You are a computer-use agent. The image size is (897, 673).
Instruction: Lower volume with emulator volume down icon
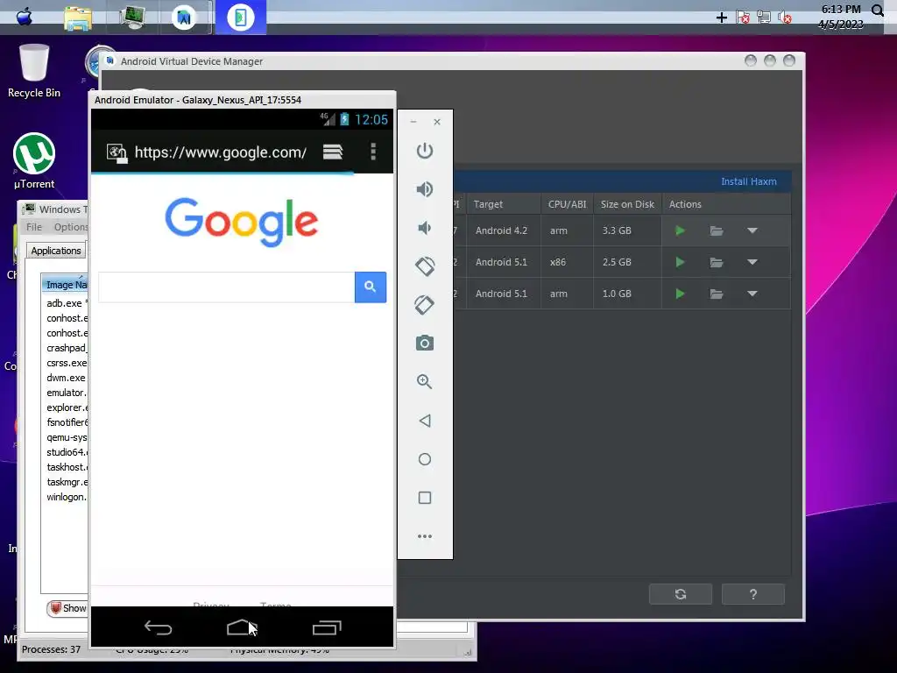click(425, 228)
